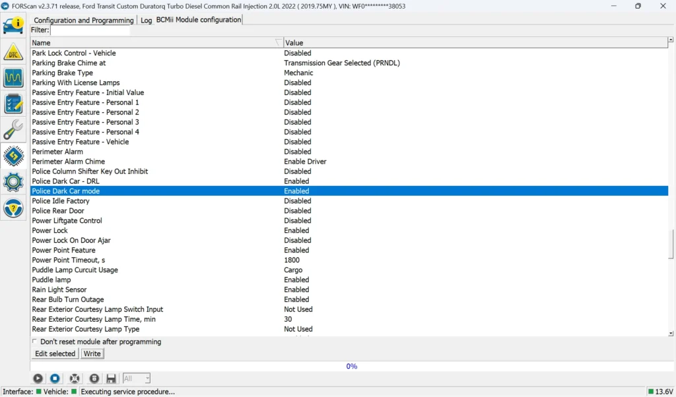The image size is (676, 397).
Task: Select Police Column Shifter Key Out Inhibit row
Action: tap(349, 171)
